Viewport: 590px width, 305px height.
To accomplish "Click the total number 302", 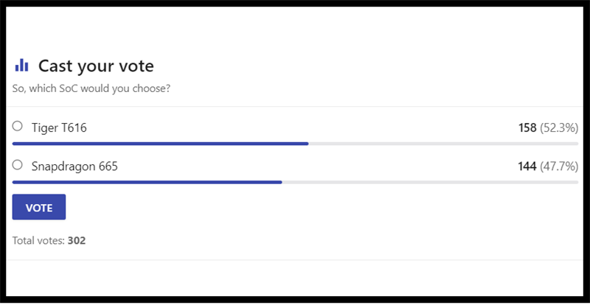I will (x=77, y=240).
